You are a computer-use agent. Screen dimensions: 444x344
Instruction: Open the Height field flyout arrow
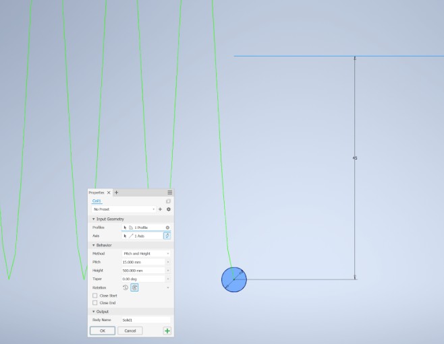pyautogui.click(x=168, y=271)
